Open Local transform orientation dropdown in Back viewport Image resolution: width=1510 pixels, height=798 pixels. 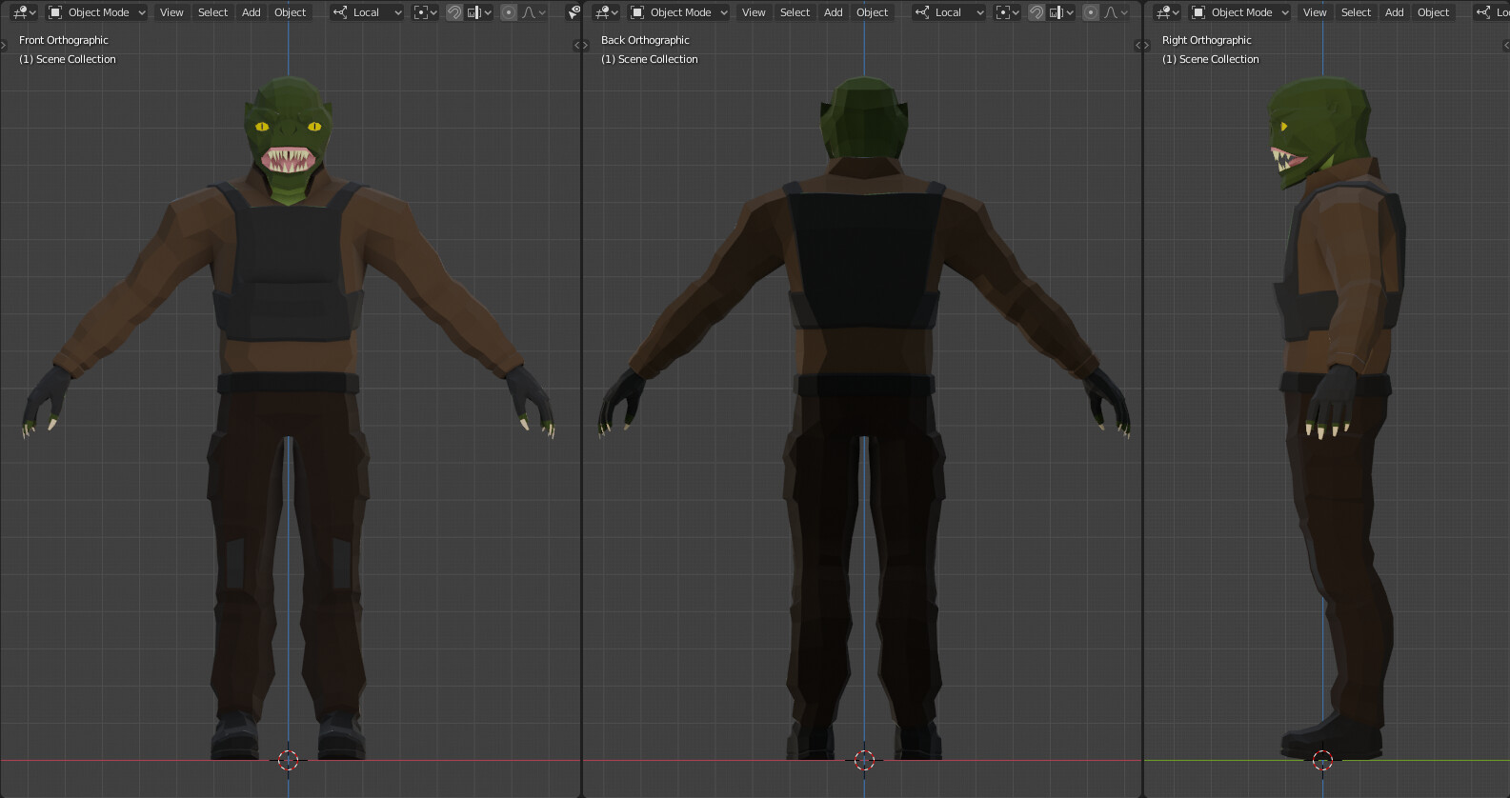click(949, 12)
